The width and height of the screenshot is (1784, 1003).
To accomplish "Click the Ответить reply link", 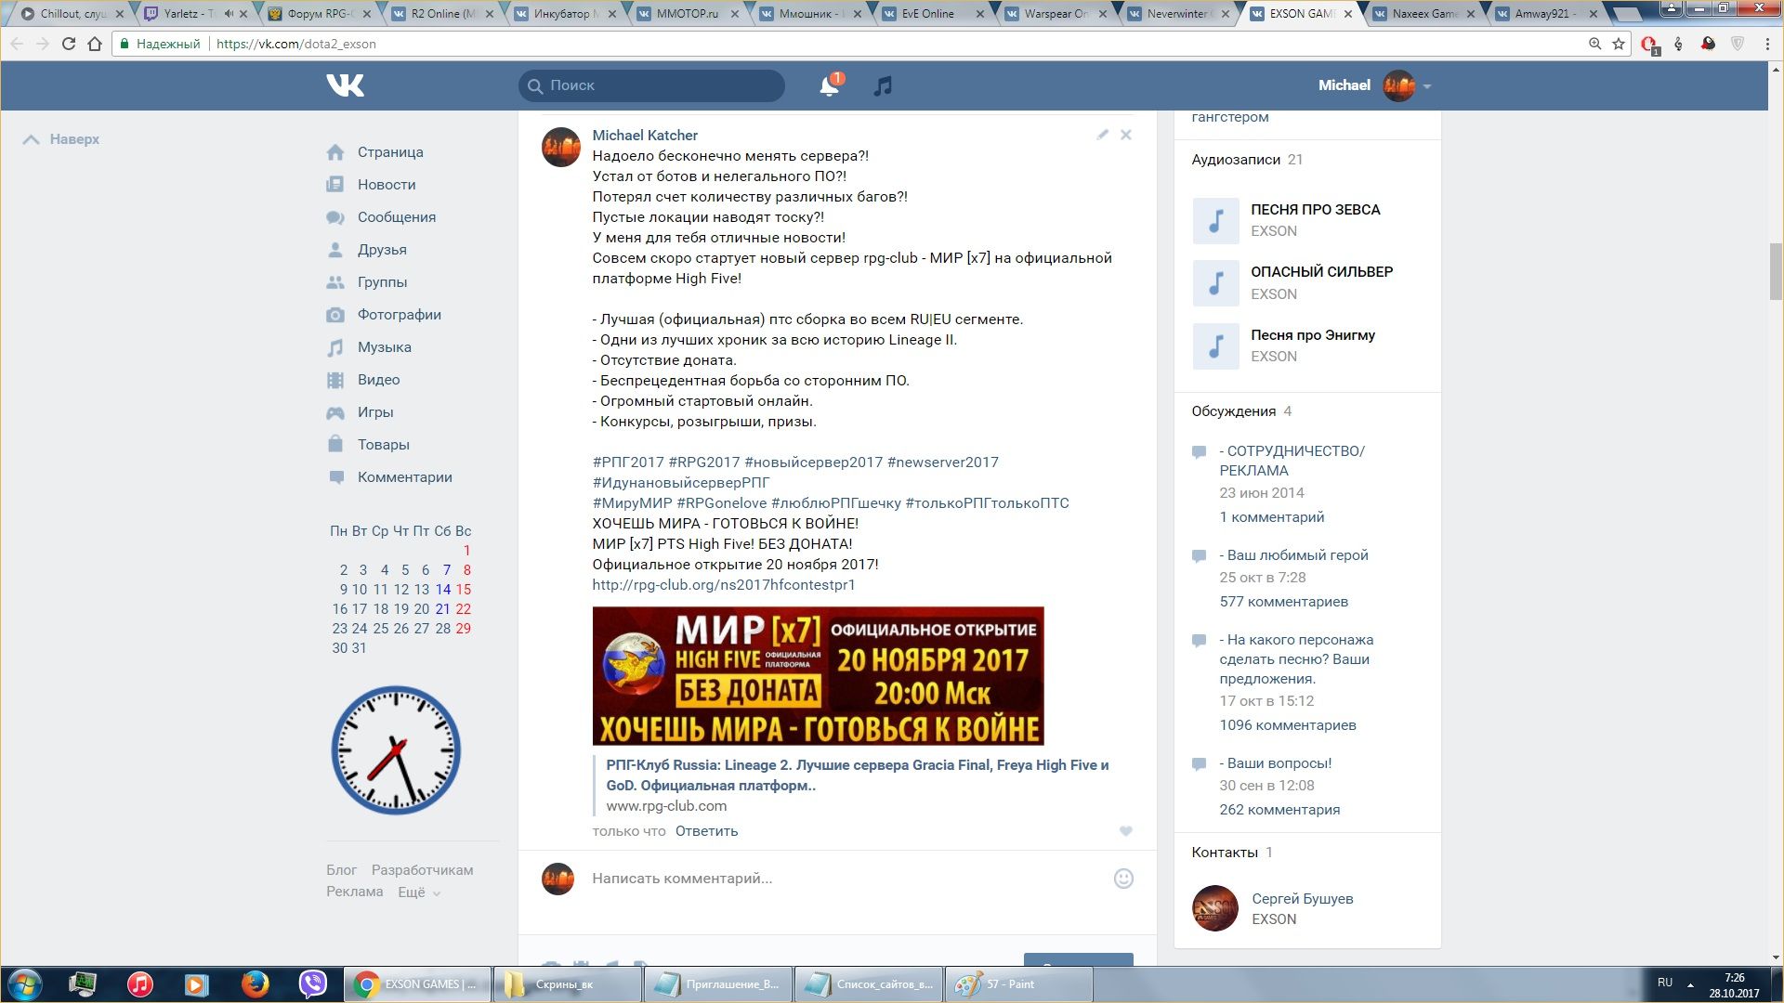I will [706, 831].
